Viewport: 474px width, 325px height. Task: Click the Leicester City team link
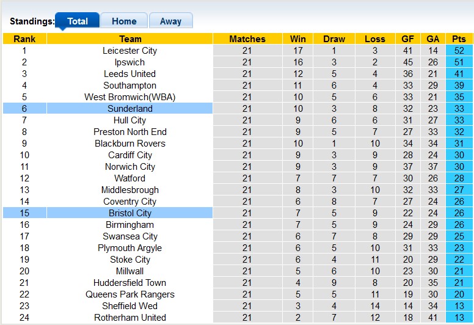point(129,51)
